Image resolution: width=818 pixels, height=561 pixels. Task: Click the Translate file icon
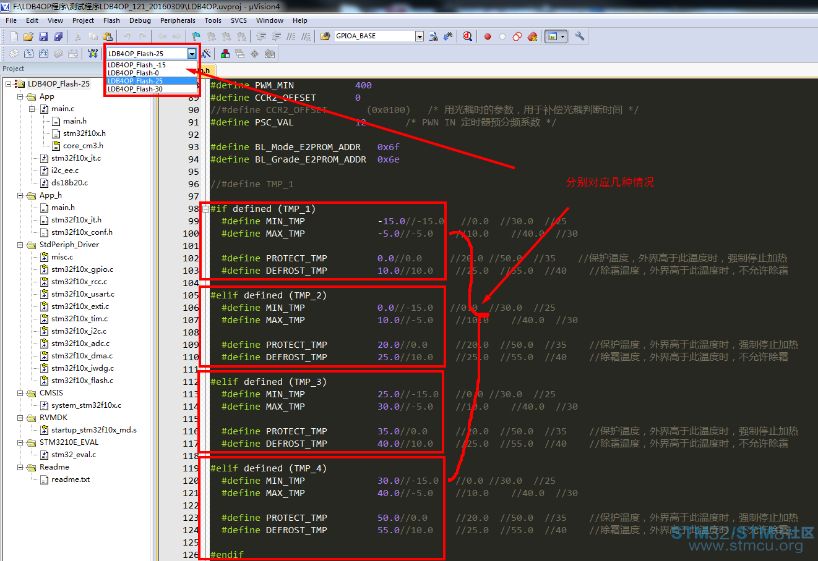14,54
